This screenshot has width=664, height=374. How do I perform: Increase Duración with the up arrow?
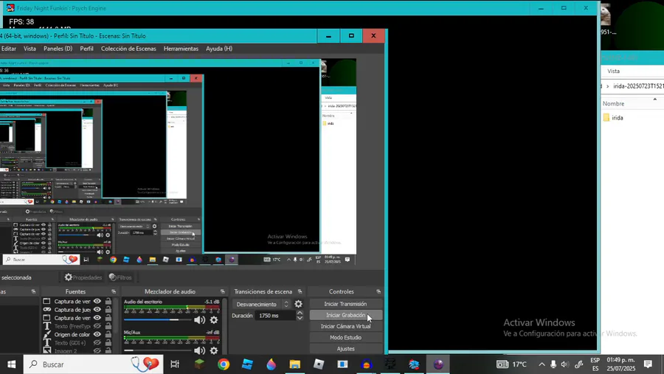pyautogui.click(x=300, y=313)
